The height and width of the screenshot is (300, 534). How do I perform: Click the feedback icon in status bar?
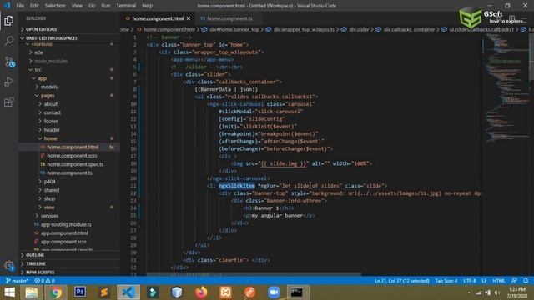click(x=514, y=281)
